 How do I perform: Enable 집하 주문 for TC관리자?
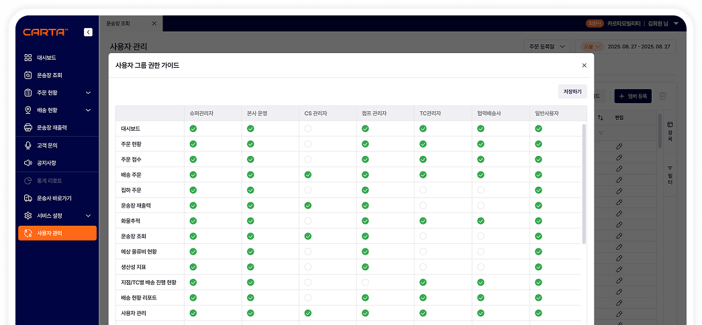423,190
